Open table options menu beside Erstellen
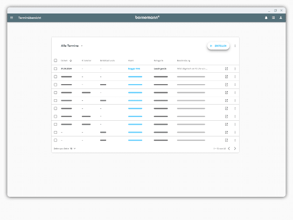This screenshot has width=293, height=220. tap(235, 46)
